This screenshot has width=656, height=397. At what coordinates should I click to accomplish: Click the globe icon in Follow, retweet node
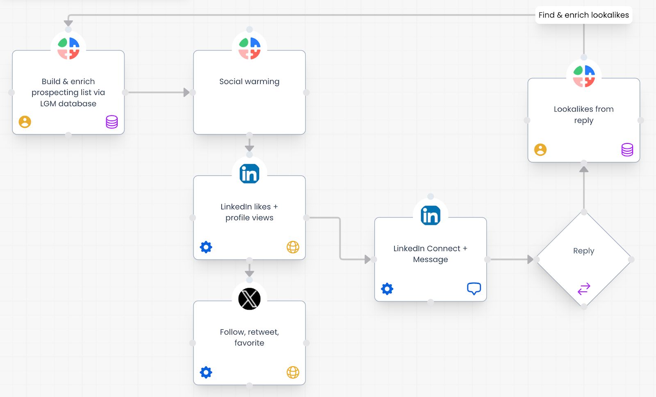point(293,372)
